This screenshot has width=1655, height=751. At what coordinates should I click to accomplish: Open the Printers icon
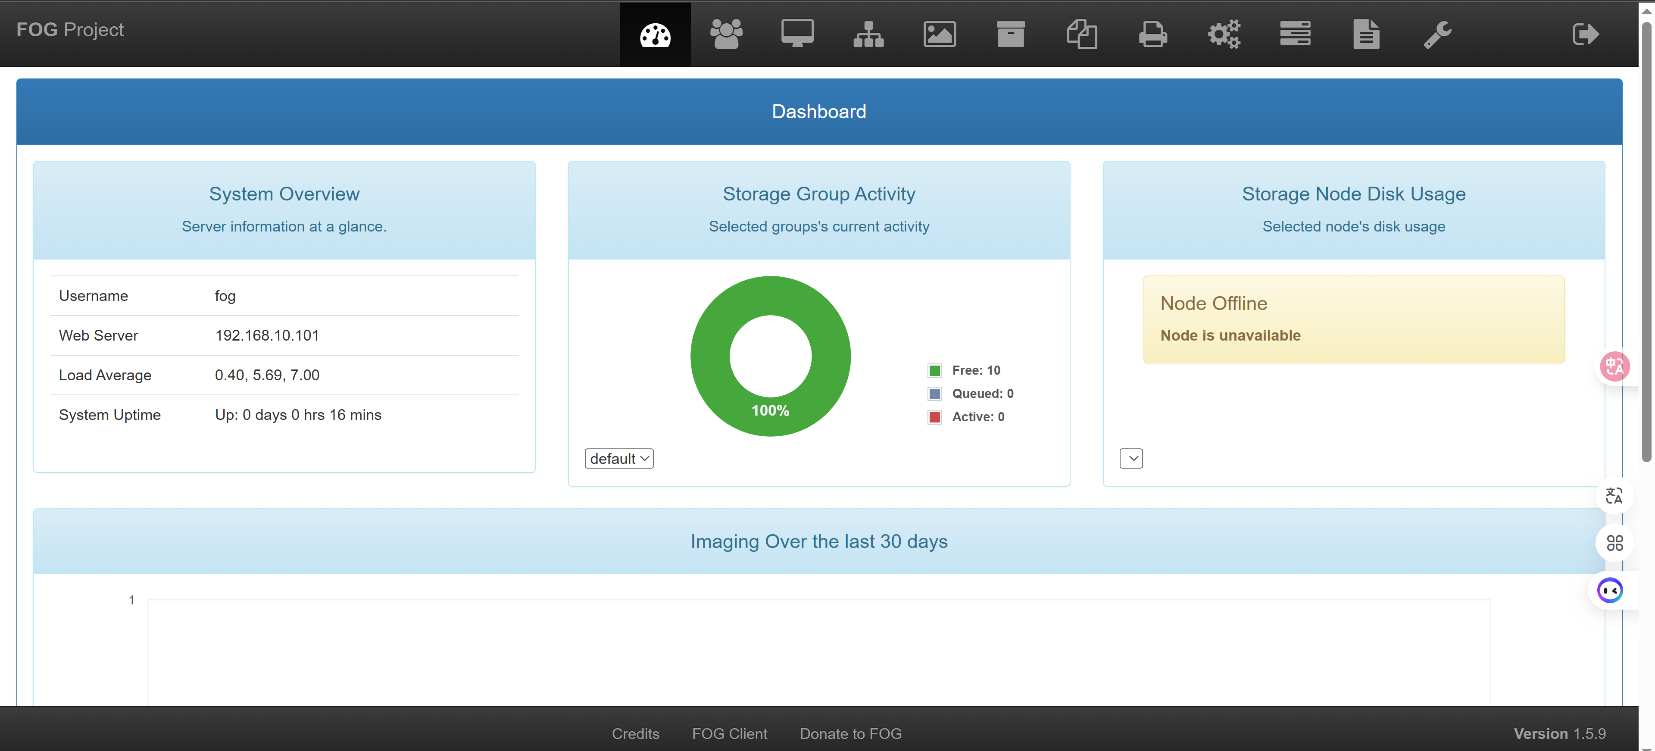1152,34
